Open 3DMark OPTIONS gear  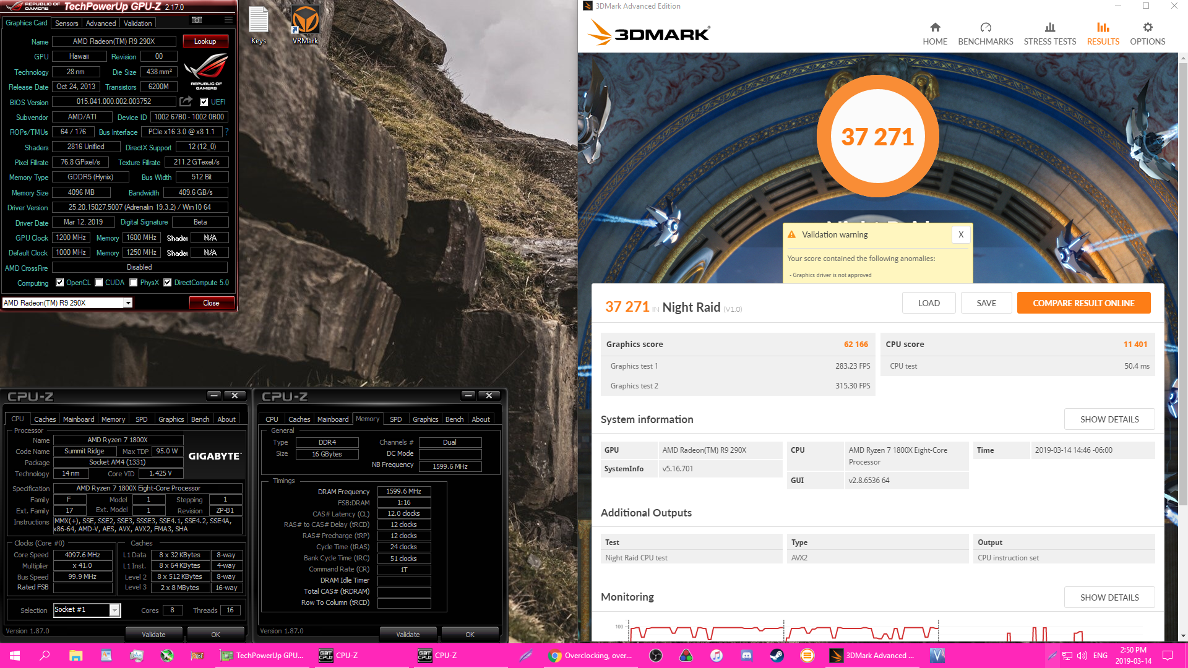1148,34
